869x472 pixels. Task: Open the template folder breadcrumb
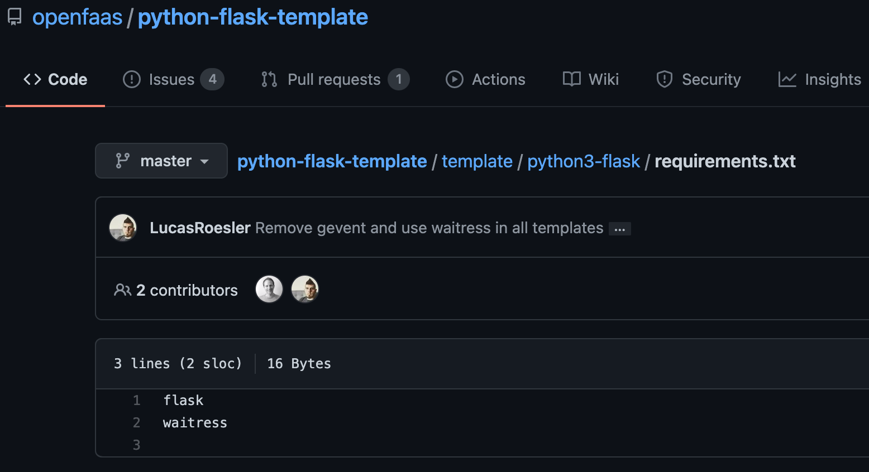[477, 161]
